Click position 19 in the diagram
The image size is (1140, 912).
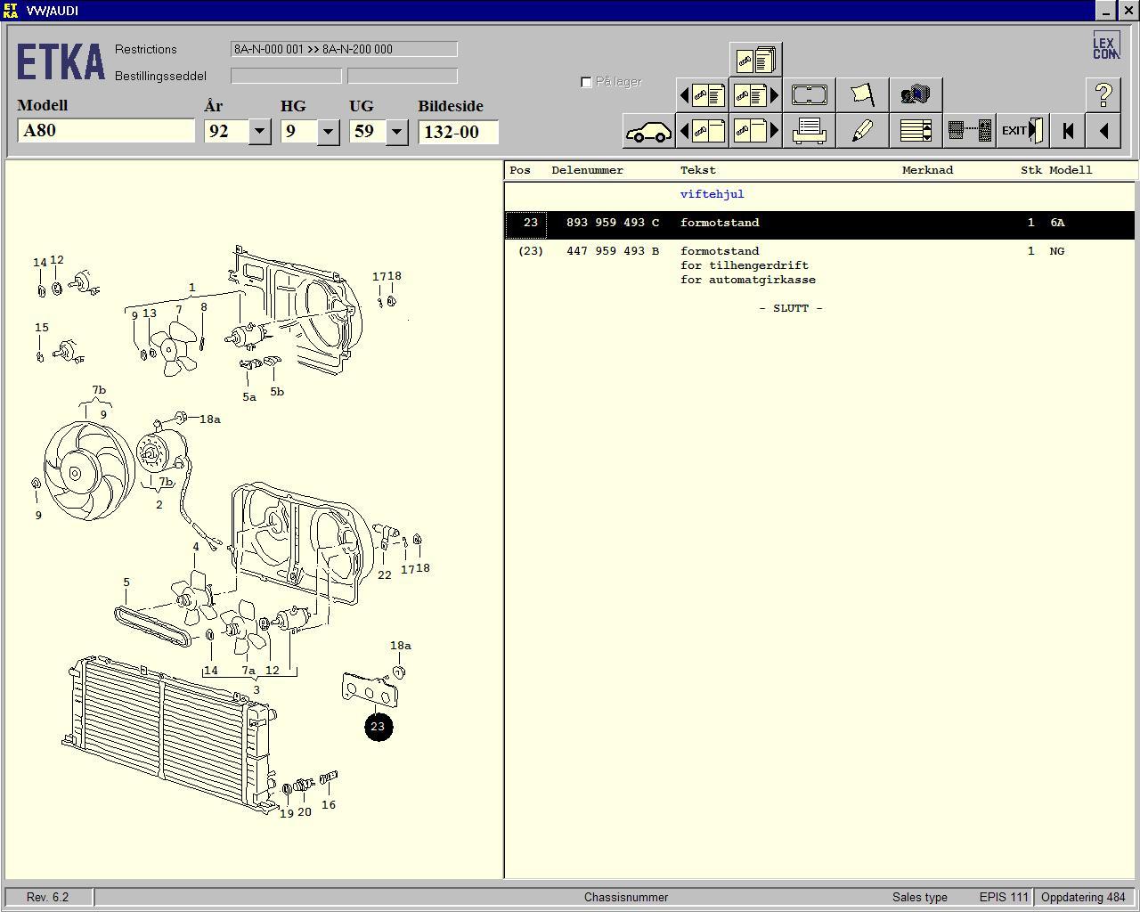(287, 814)
